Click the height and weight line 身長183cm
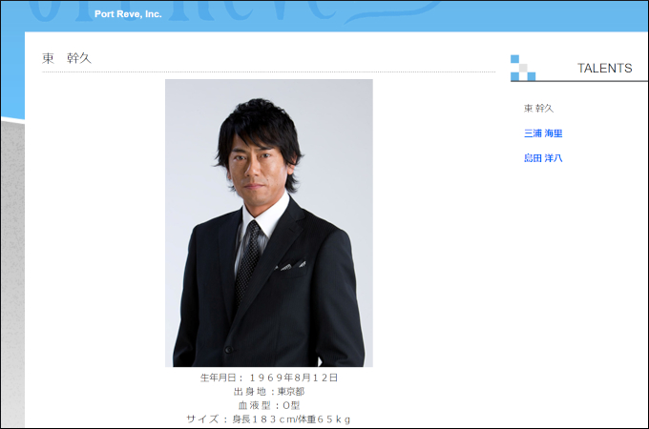Screen dimensions: 649x429 click(x=268, y=419)
